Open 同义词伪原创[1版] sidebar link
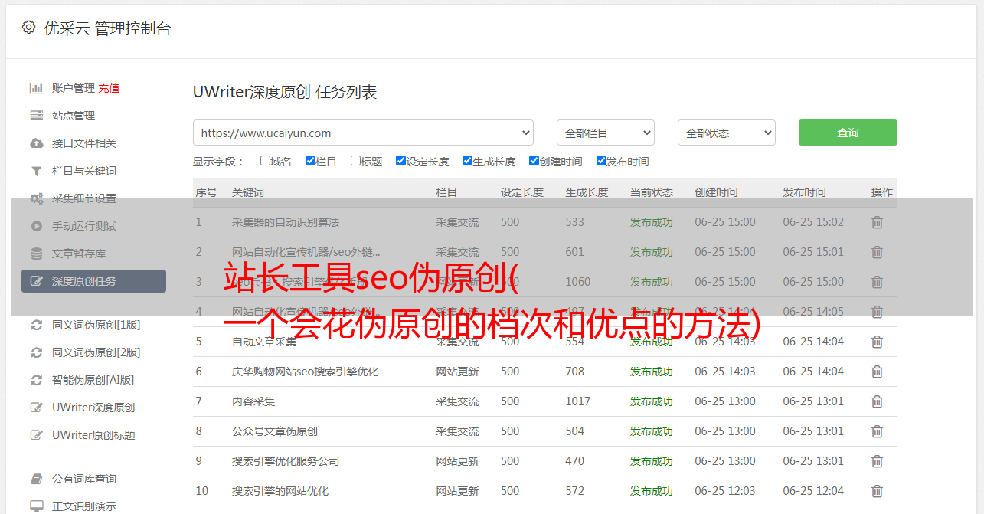The image size is (984, 514). click(x=96, y=325)
